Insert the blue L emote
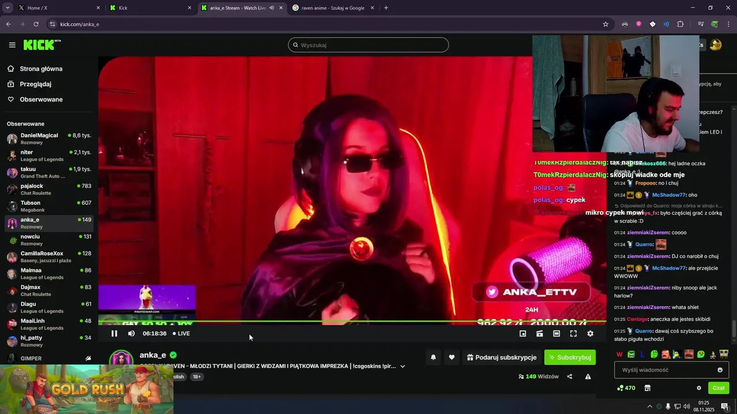The width and height of the screenshot is (737, 414). coord(643,354)
